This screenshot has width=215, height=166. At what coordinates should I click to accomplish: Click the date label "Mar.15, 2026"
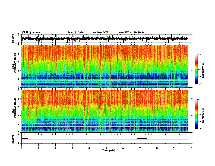click(x=76, y=33)
